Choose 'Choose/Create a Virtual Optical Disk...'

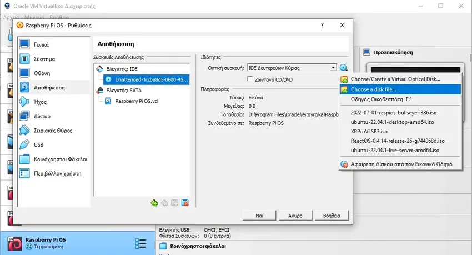pyautogui.click(x=400, y=79)
